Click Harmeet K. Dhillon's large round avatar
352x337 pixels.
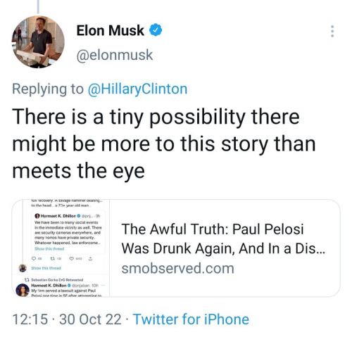click(23, 290)
